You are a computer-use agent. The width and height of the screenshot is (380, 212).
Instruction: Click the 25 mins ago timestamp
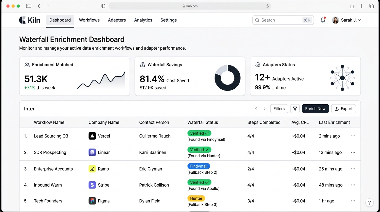(x=331, y=169)
